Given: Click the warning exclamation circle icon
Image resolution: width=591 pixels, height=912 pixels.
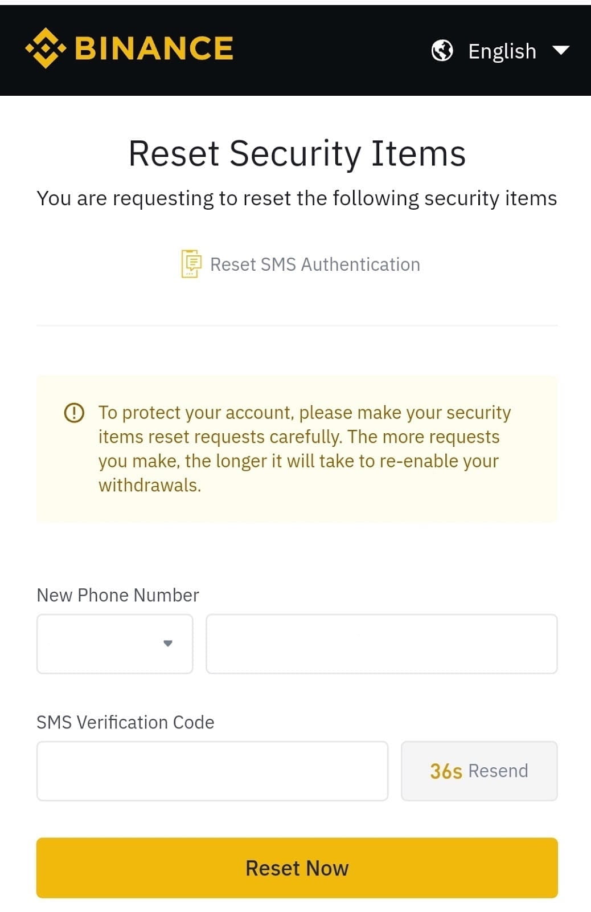Looking at the screenshot, I should (x=74, y=412).
